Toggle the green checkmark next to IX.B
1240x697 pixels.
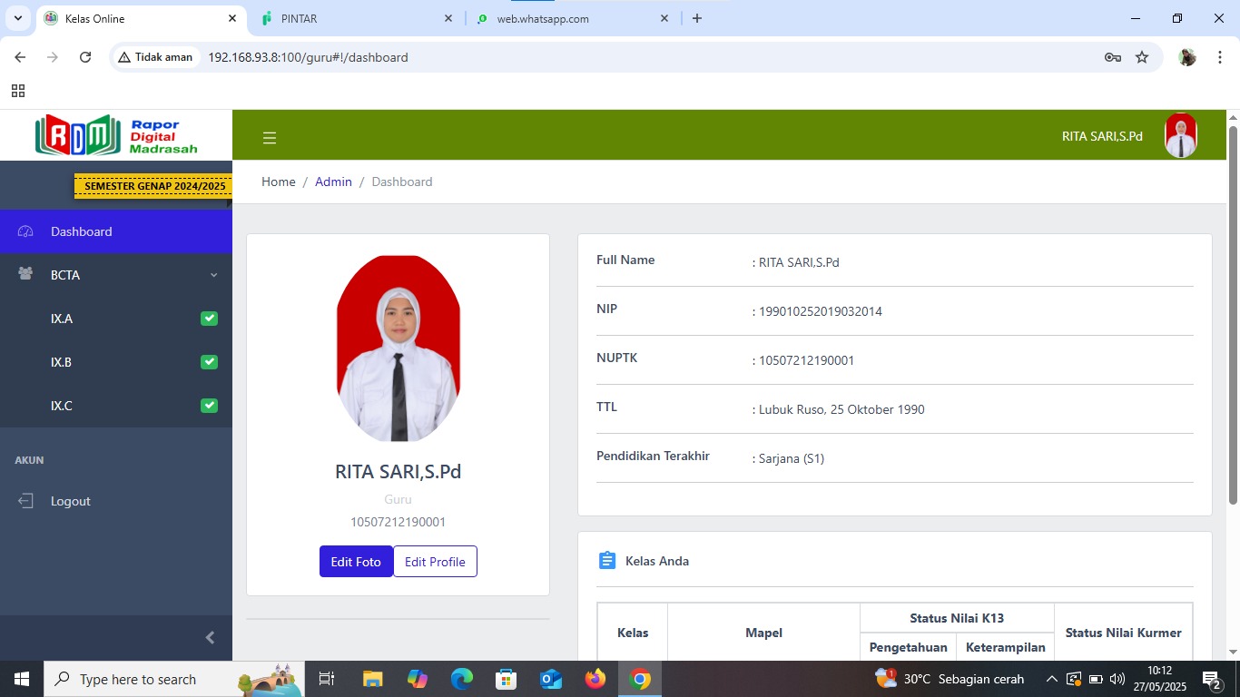tap(209, 362)
